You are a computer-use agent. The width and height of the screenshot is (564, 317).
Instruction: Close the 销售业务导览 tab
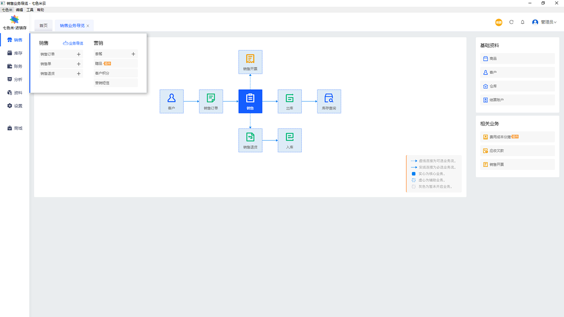click(88, 26)
